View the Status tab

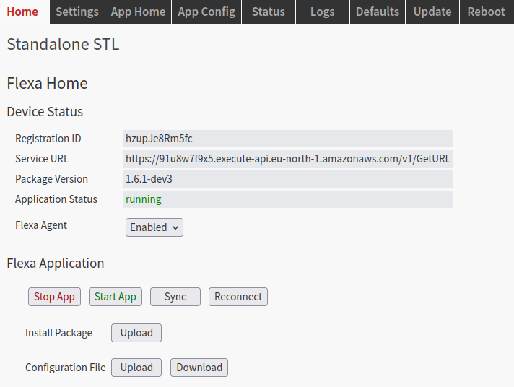click(x=268, y=12)
